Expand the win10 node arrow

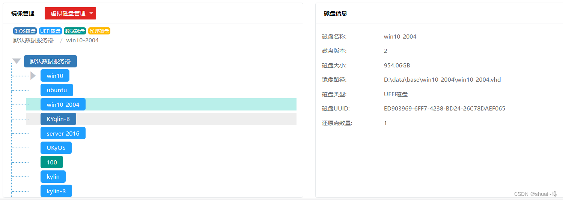33,76
